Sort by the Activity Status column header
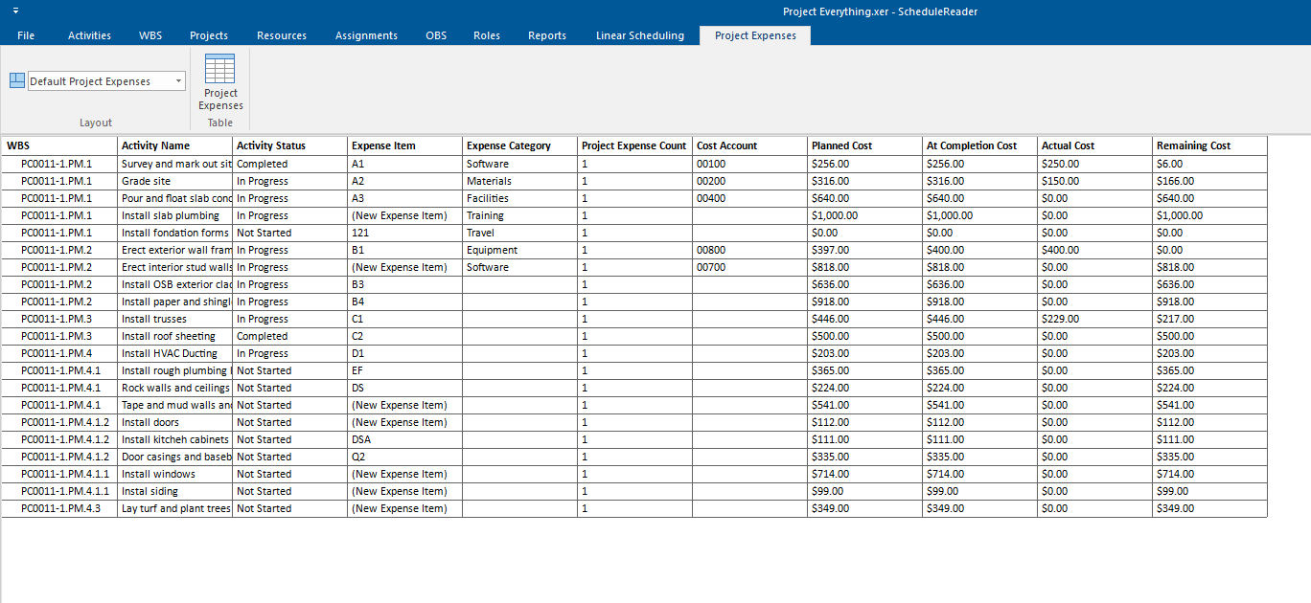The image size is (1311, 603). [x=290, y=145]
